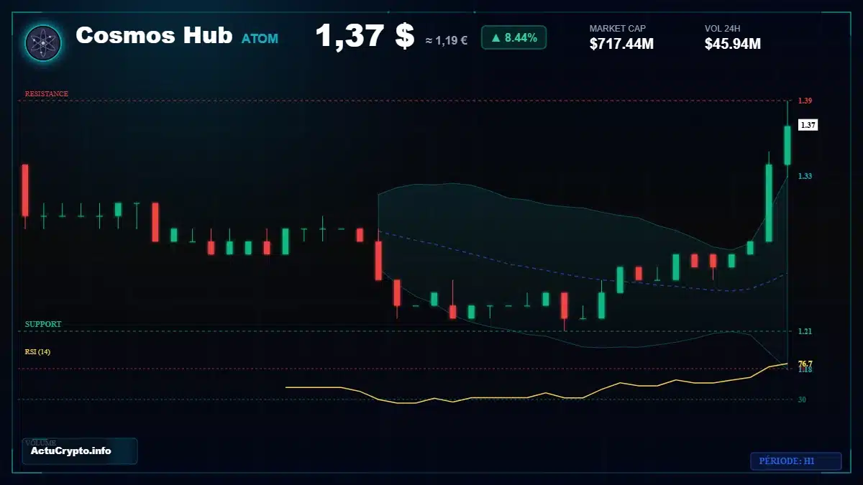Click the 76.7 RSI value
The width and height of the screenshot is (863, 485).
pos(805,364)
